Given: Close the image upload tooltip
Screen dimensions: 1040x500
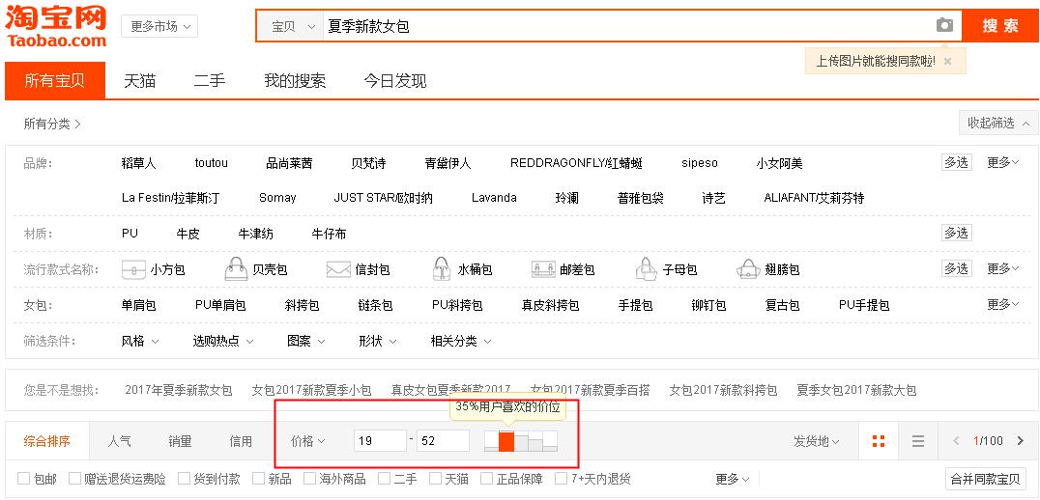Looking at the screenshot, I should (947, 61).
